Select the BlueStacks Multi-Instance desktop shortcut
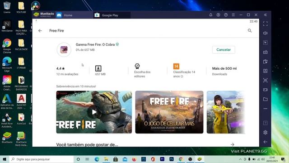The height and width of the screenshot is (163, 289). (x=21, y=139)
